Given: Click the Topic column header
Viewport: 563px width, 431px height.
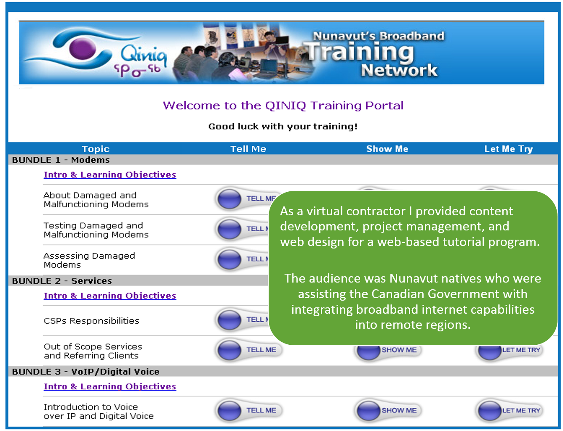Looking at the screenshot, I should [96, 149].
